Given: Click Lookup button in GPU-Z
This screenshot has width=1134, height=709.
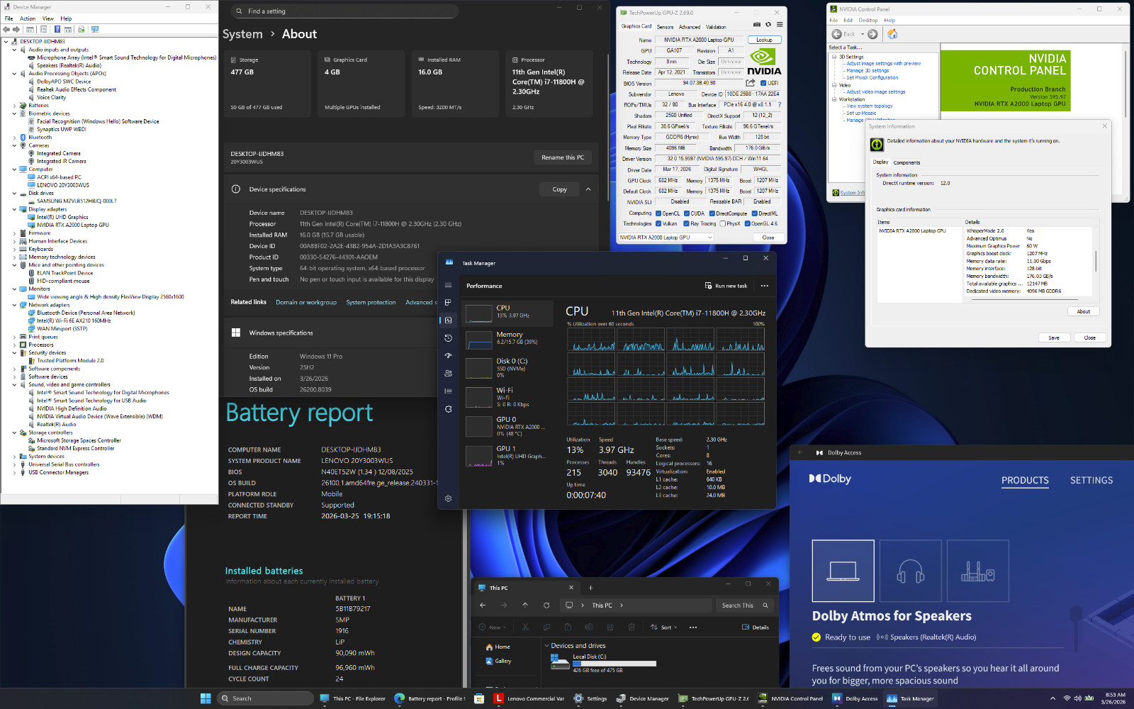Looking at the screenshot, I should click(x=764, y=40).
